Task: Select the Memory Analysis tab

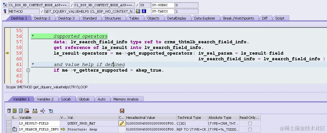Action: 126,99
